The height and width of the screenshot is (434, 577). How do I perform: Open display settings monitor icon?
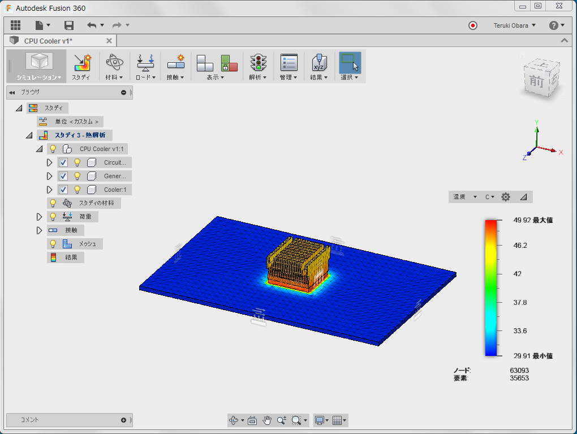(320, 420)
